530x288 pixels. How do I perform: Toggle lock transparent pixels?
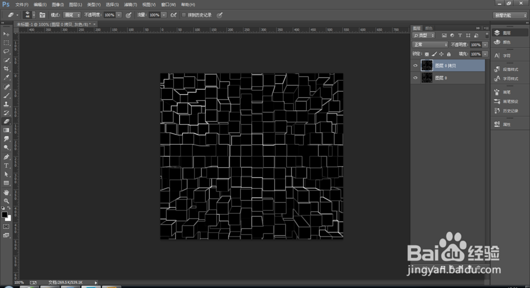click(427, 54)
